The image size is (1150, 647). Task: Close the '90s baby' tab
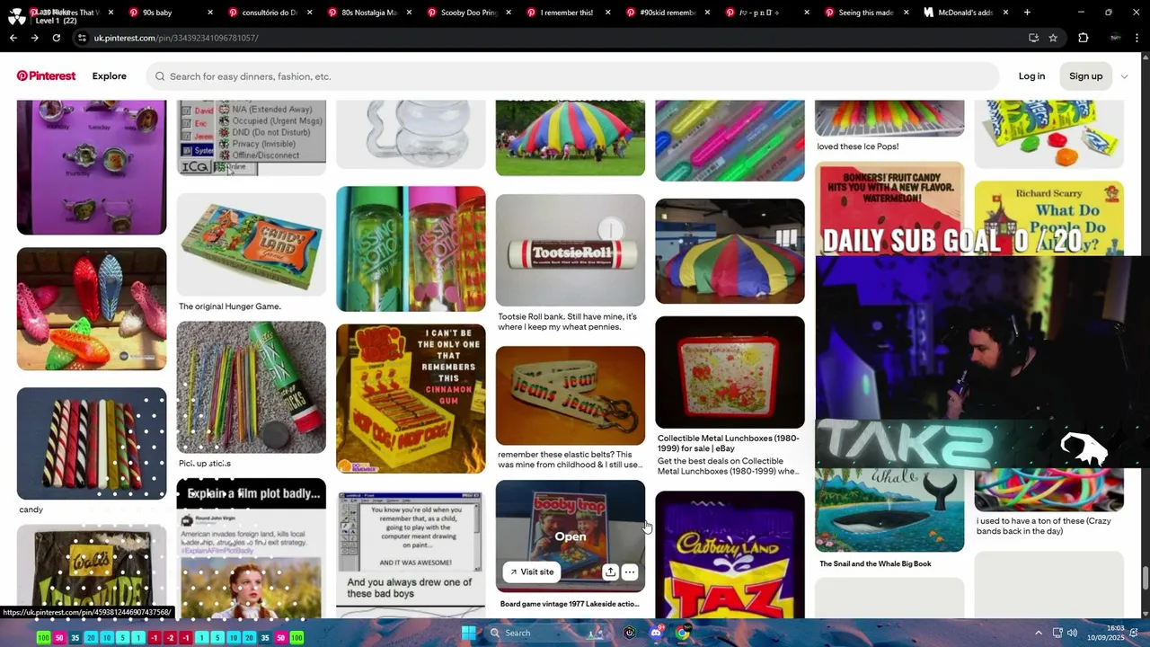(210, 13)
